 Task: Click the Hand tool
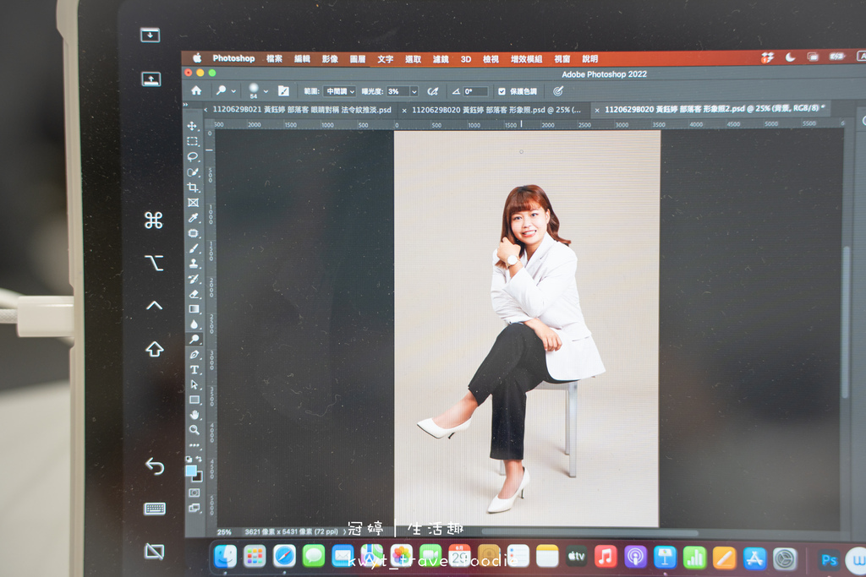[x=194, y=415]
